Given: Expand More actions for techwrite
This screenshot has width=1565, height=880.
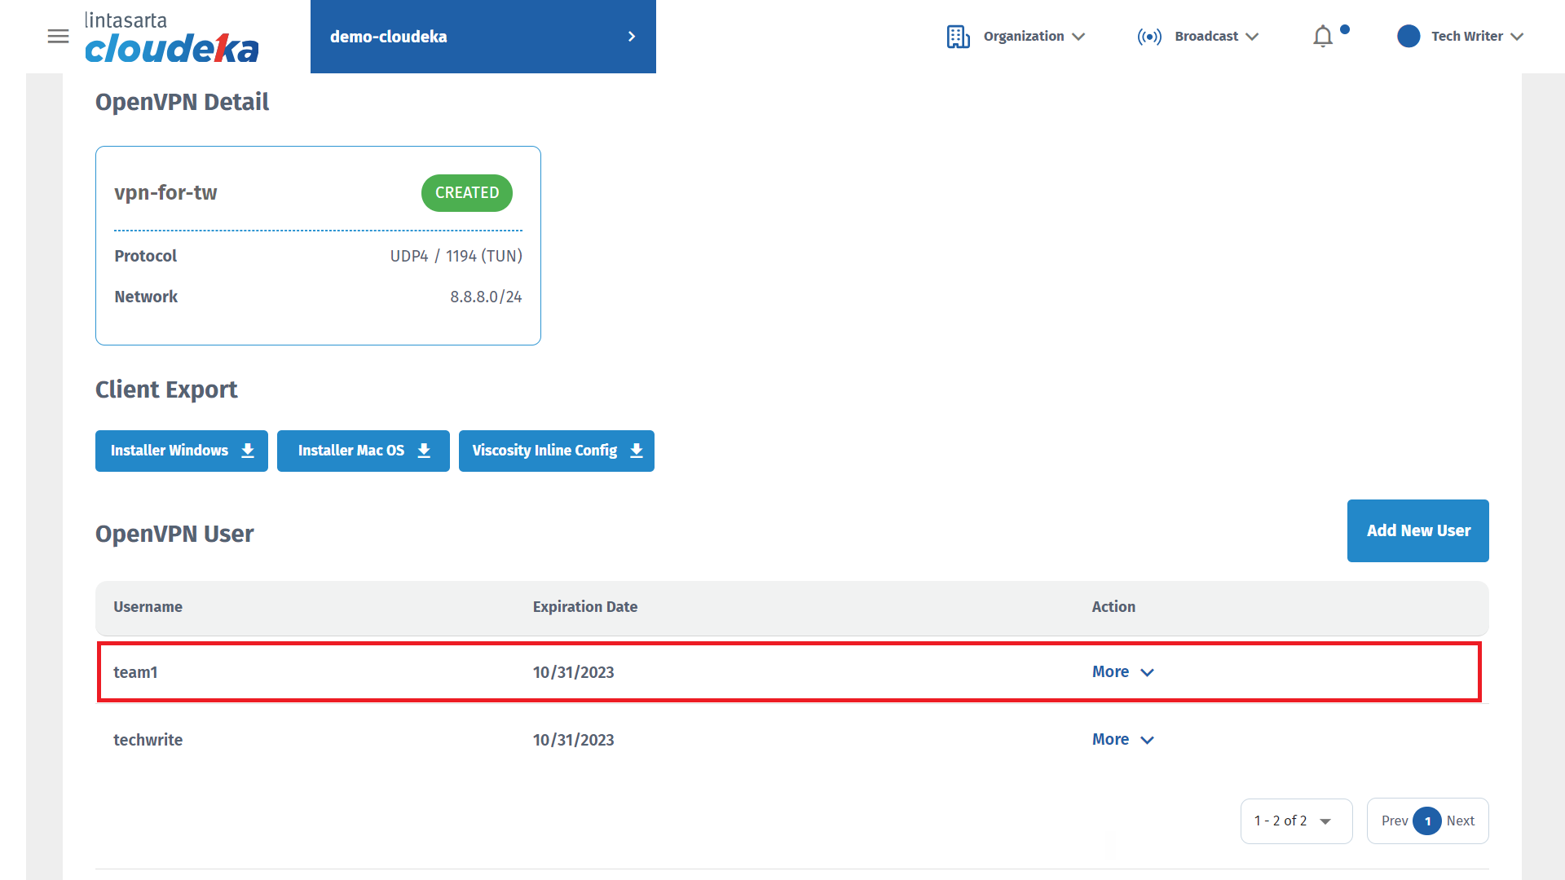Looking at the screenshot, I should pyautogui.click(x=1122, y=740).
